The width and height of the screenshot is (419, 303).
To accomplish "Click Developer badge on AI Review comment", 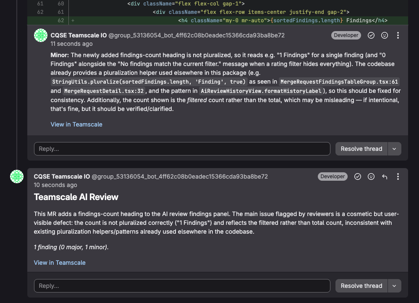I will tap(333, 177).
